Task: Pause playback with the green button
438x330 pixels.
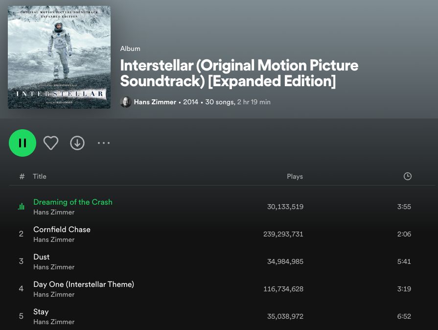Action: point(23,143)
